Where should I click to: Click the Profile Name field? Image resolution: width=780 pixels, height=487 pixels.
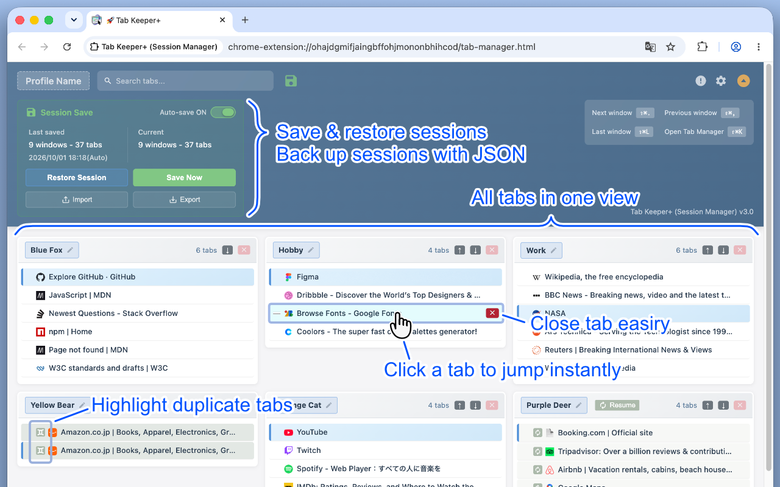54,81
